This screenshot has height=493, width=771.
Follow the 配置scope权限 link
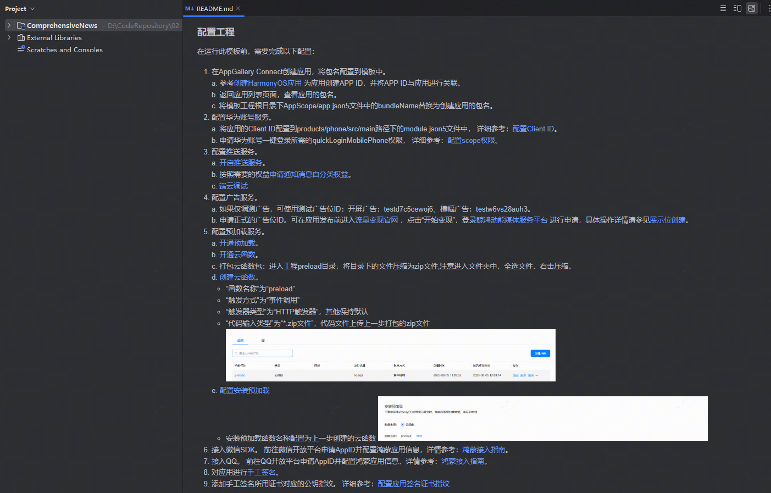tap(471, 140)
